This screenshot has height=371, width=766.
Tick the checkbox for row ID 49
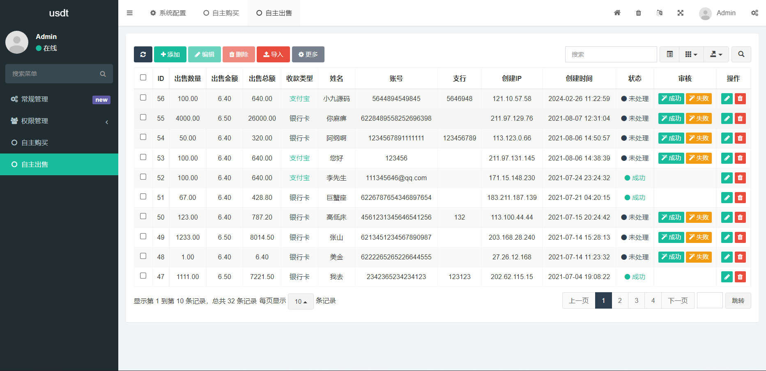point(143,236)
